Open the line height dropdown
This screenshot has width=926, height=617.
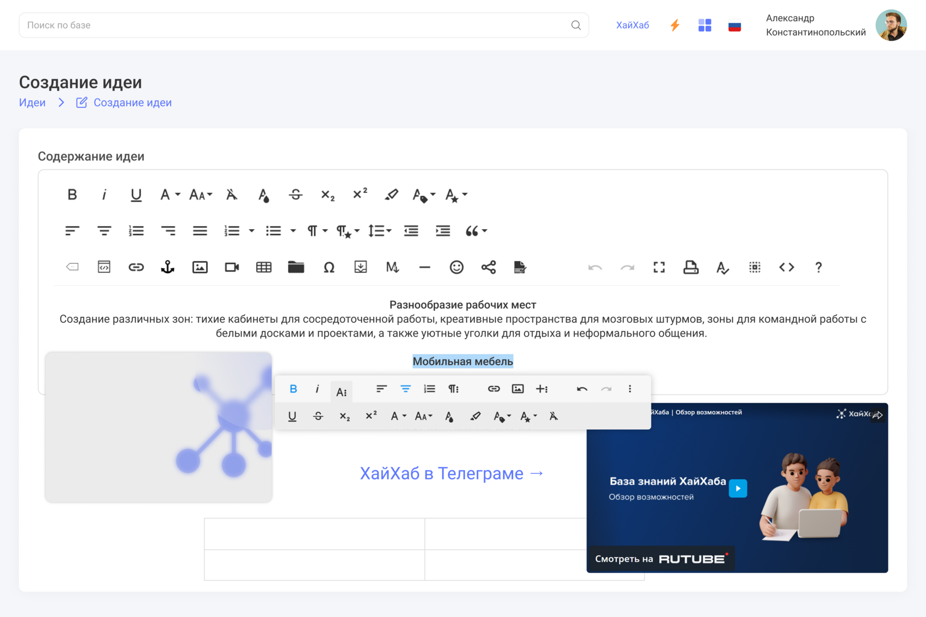coord(380,231)
